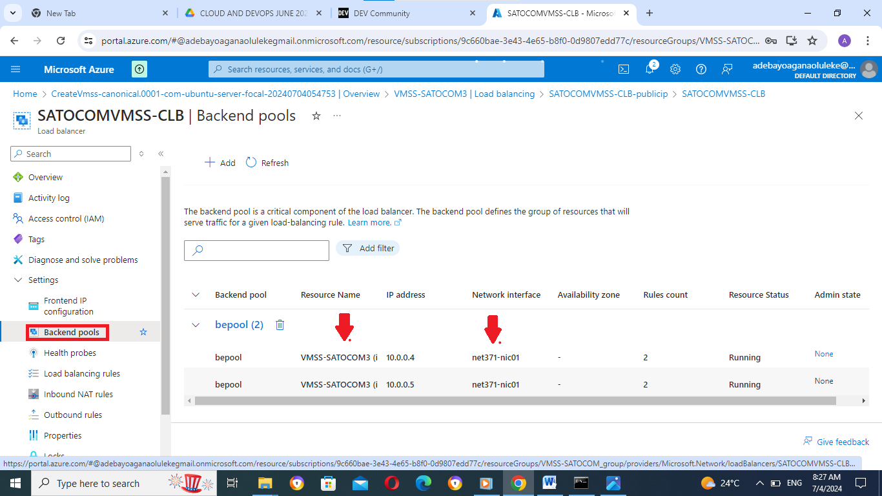Click the Home breadcrumb link
This screenshot has height=496, width=882.
[x=25, y=94]
